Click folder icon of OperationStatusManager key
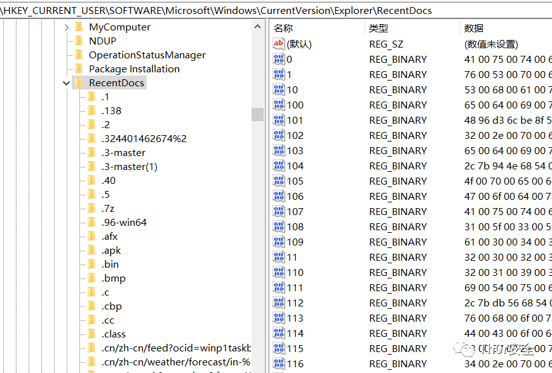Viewport: 552px width, 373px height. click(x=79, y=55)
